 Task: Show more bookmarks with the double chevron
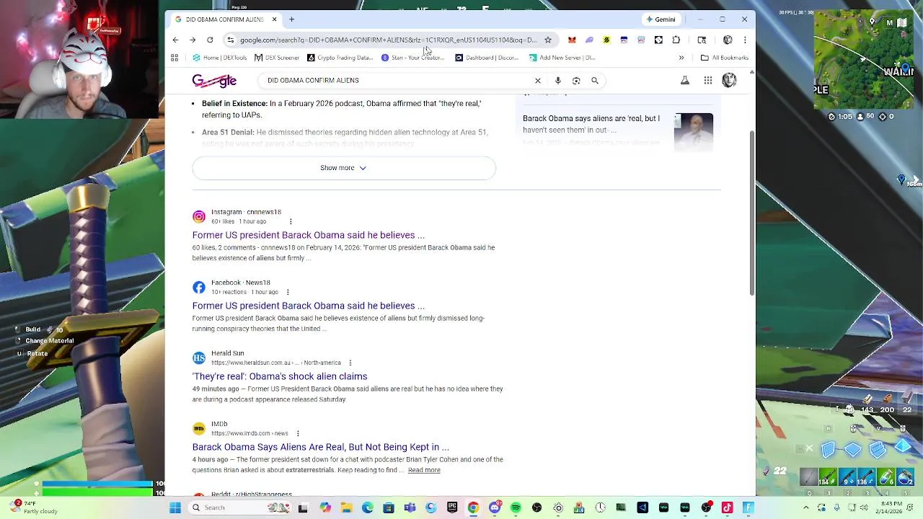pos(681,58)
